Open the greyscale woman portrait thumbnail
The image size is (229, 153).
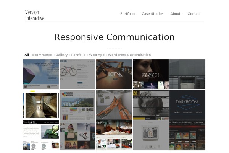(x=151, y=105)
